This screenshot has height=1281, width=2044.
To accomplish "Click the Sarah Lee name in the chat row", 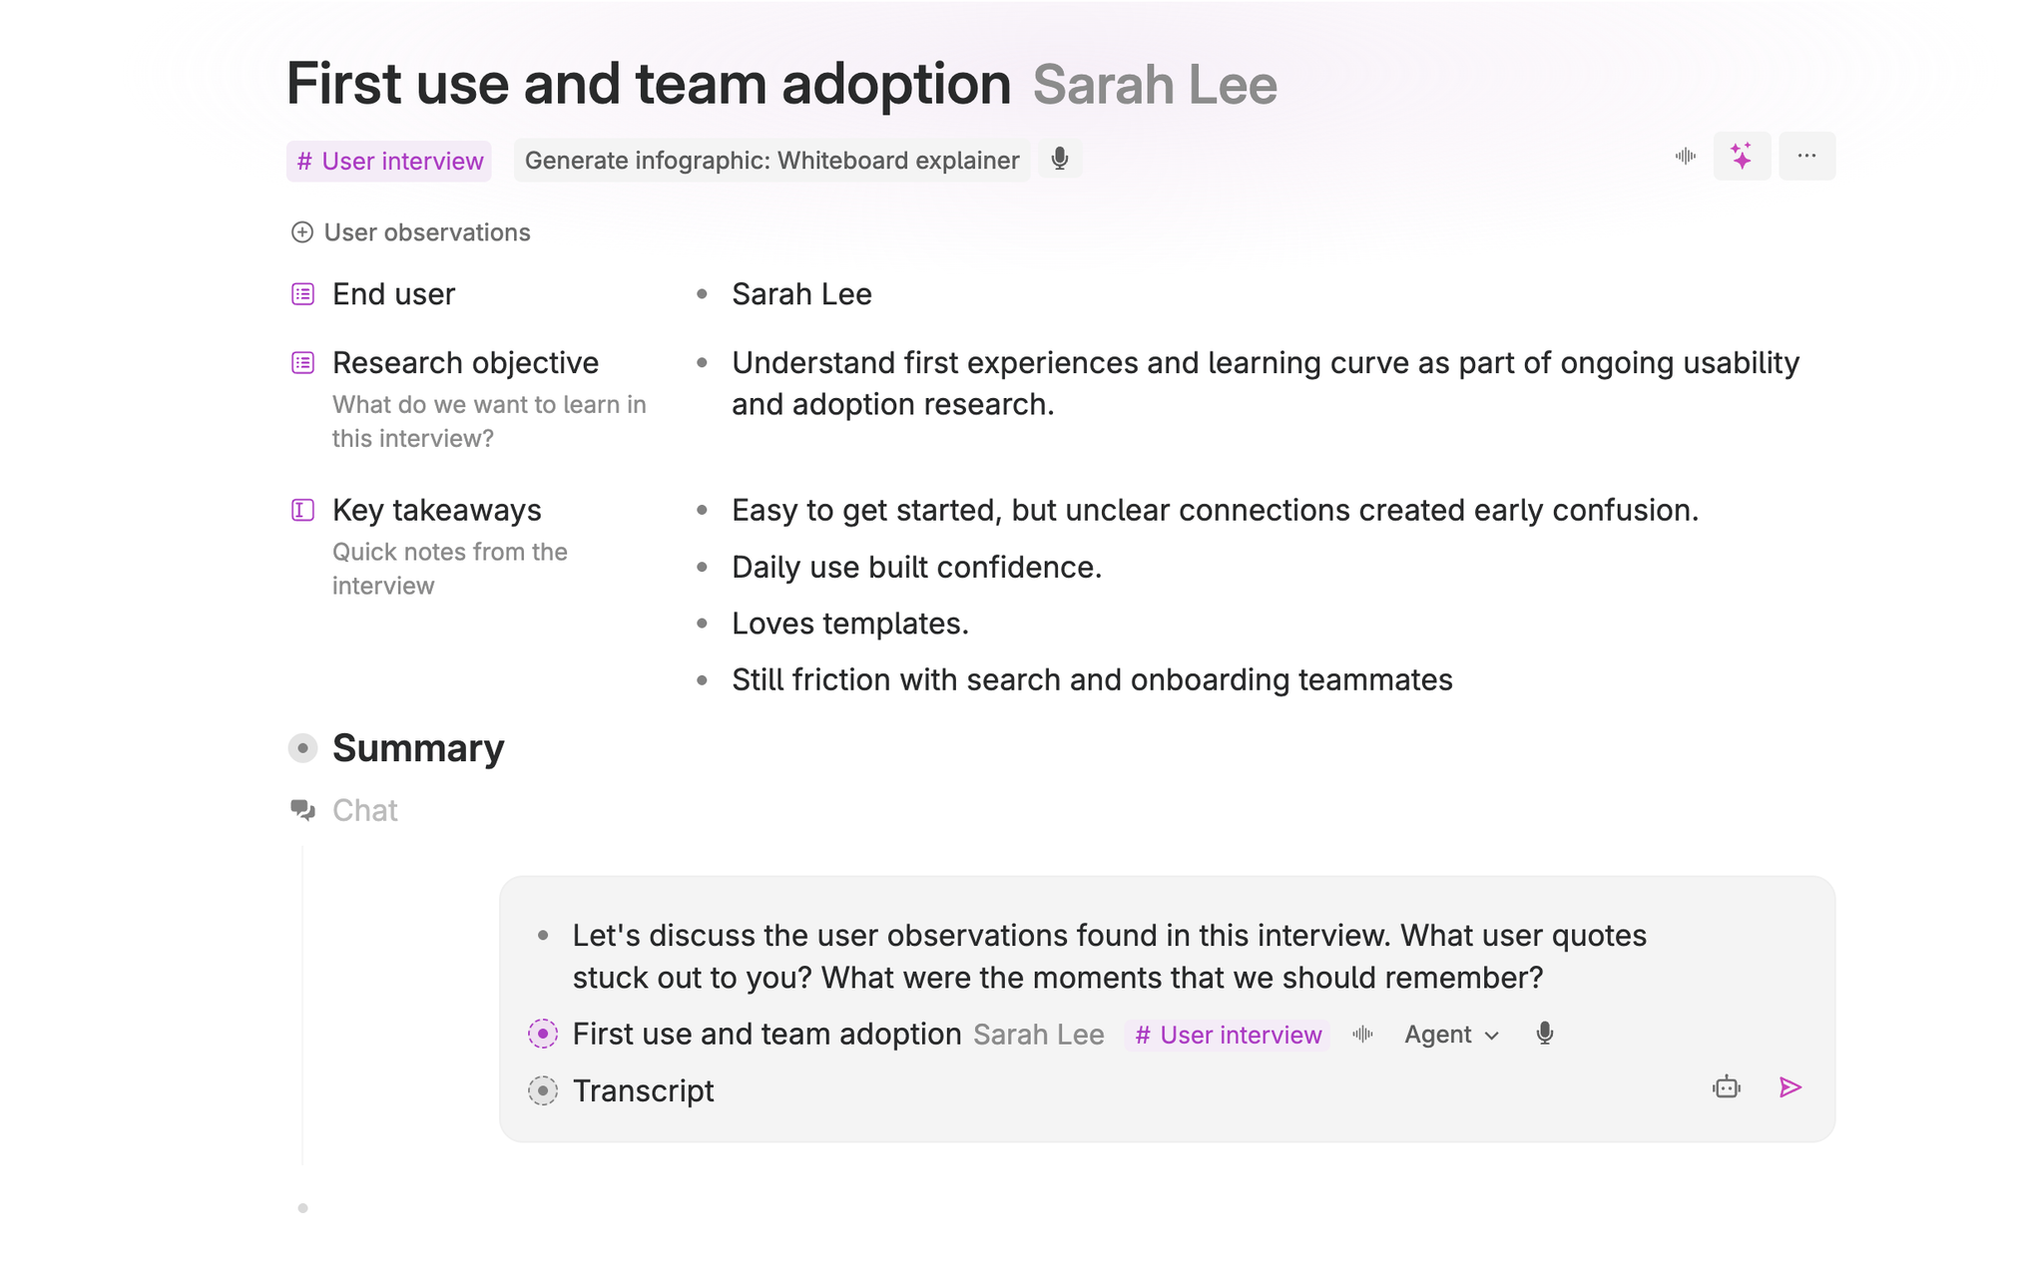I will [x=1038, y=1035].
